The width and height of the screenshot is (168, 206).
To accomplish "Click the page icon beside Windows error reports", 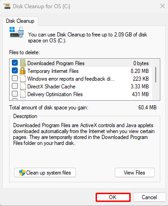I will pos(23,78).
